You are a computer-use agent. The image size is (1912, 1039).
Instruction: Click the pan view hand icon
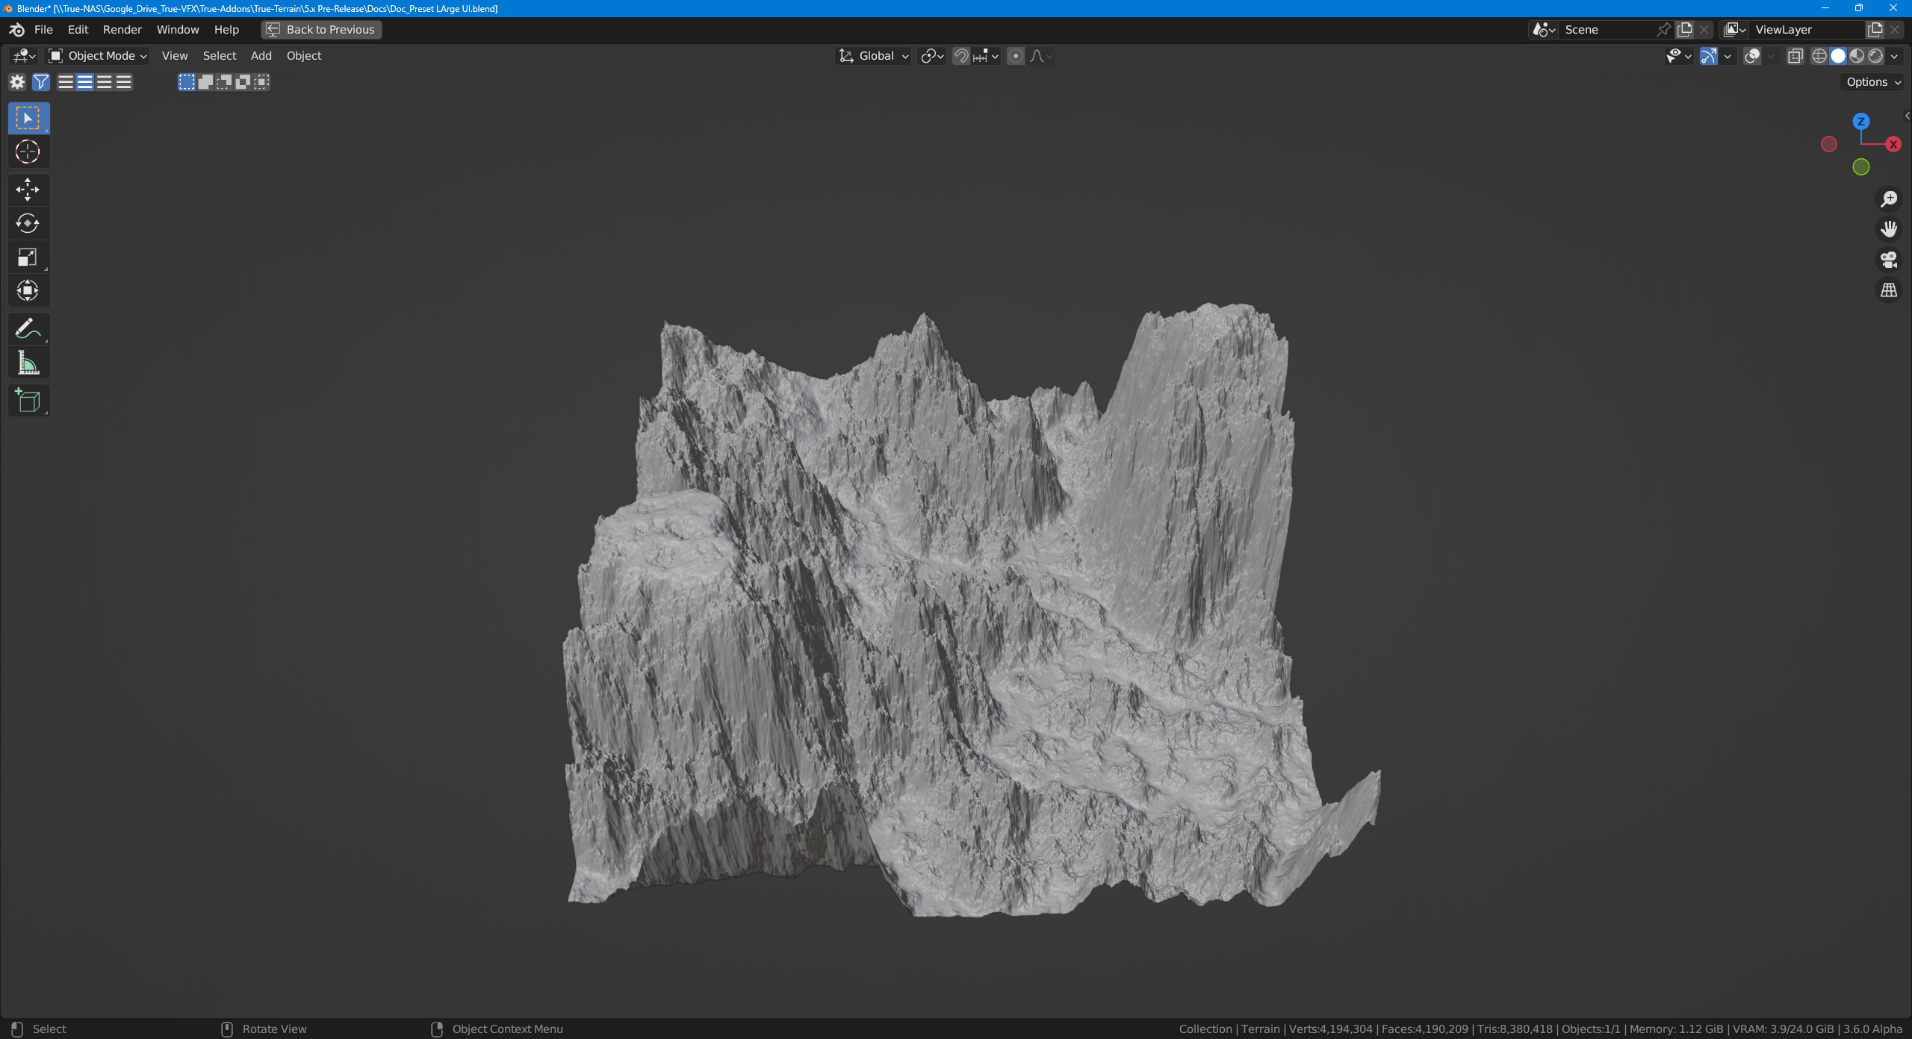pos(1889,229)
